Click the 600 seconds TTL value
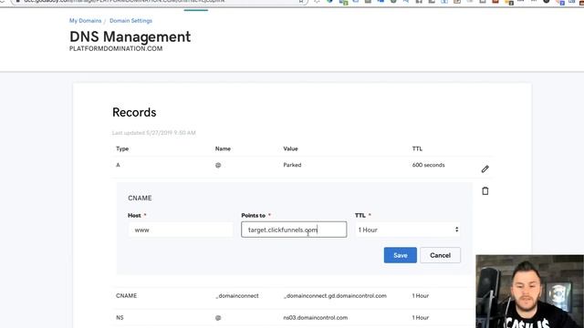584x328 pixels. tap(428, 165)
